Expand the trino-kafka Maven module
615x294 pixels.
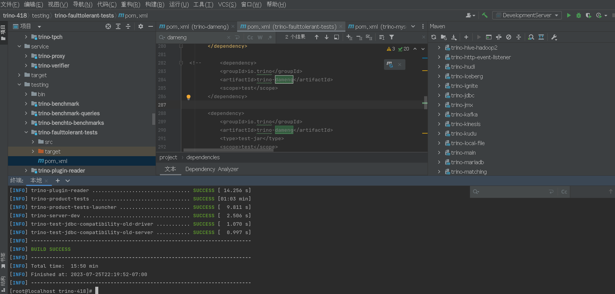439,115
